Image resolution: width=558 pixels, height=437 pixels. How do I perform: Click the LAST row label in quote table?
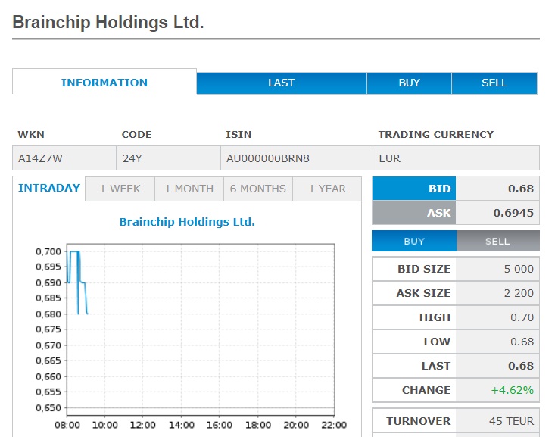tap(436, 366)
